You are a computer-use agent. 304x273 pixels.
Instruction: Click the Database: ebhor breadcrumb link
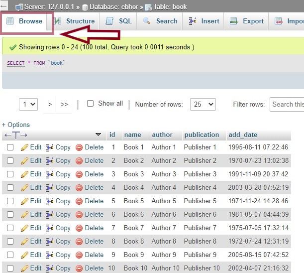(x=114, y=7)
